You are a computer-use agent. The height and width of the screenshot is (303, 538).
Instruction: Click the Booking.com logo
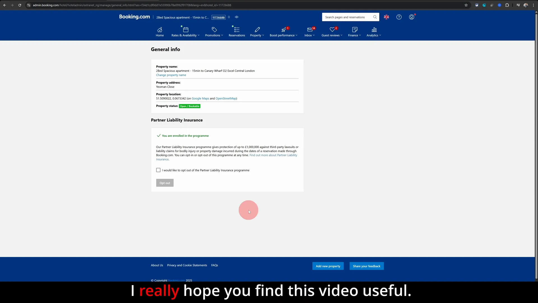(x=134, y=17)
